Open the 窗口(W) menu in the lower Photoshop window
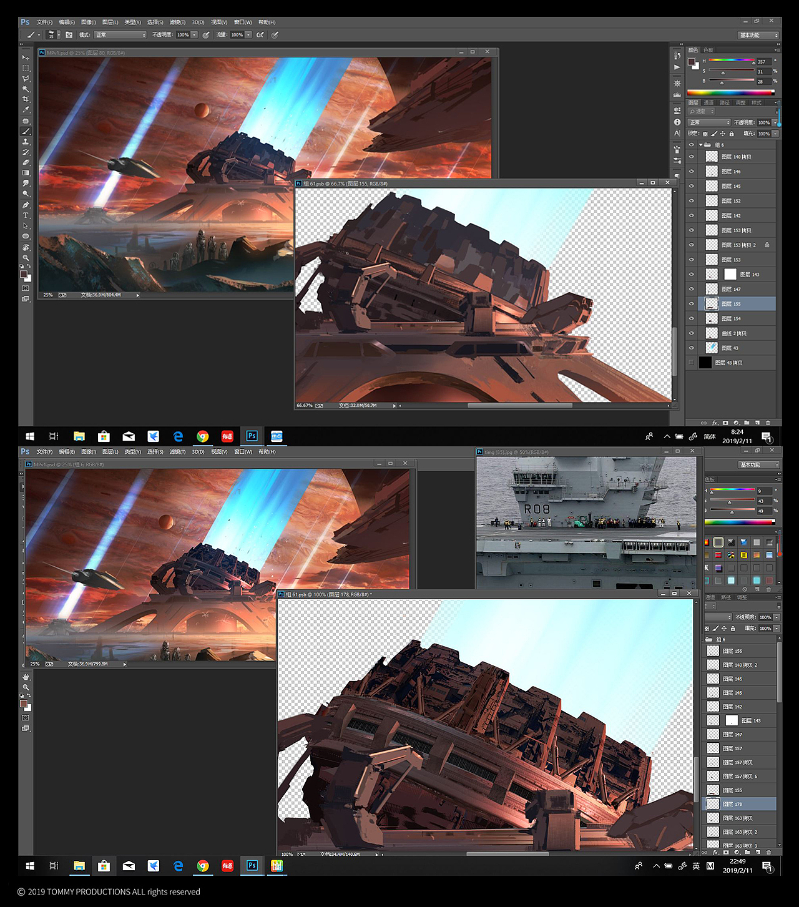 (243, 452)
